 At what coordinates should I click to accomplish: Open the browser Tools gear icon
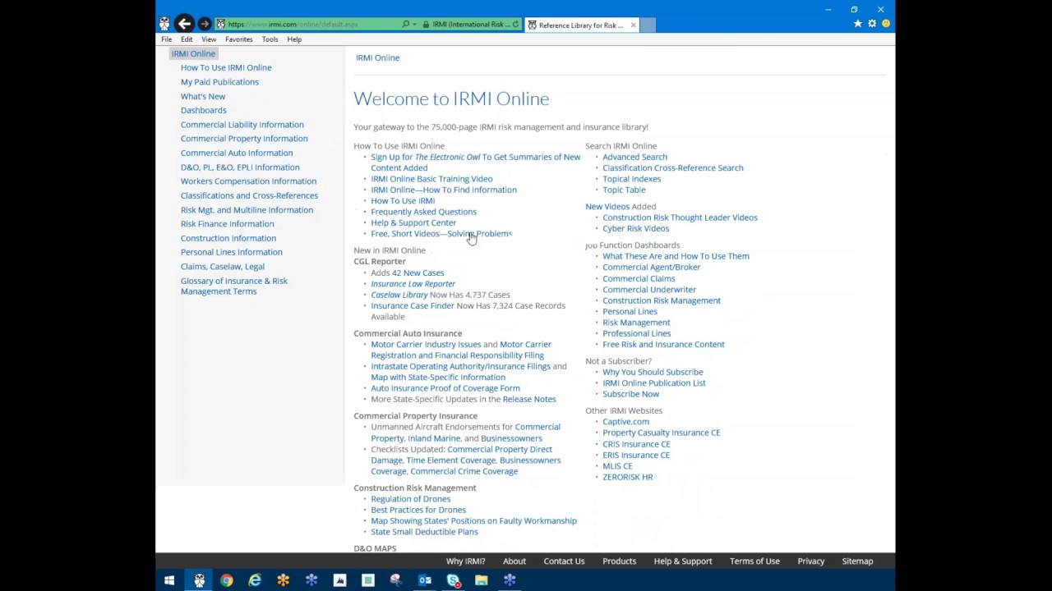click(x=872, y=24)
